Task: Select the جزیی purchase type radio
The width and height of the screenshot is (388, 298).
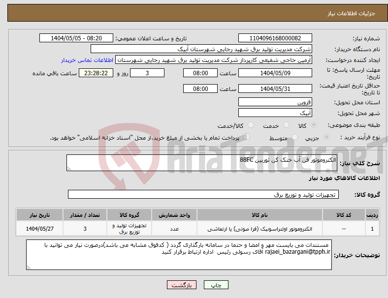Action: coord(326,137)
